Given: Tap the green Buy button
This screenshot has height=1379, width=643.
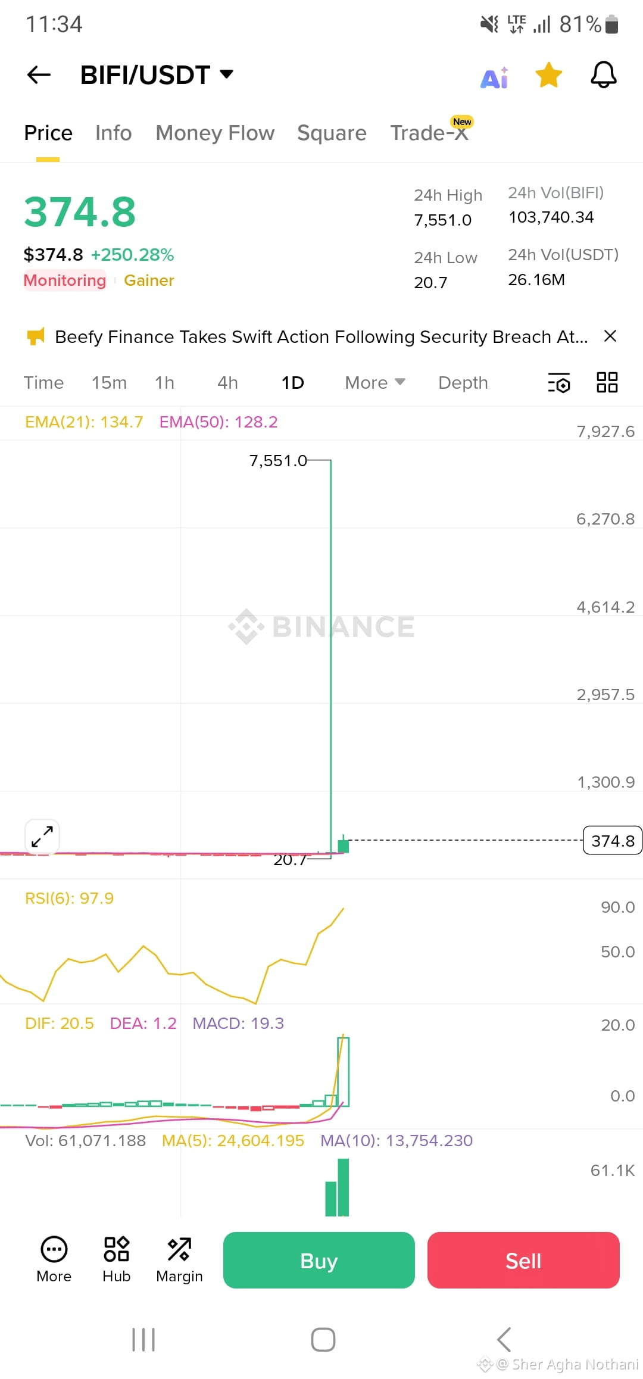Looking at the screenshot, I should point(319,1260).
